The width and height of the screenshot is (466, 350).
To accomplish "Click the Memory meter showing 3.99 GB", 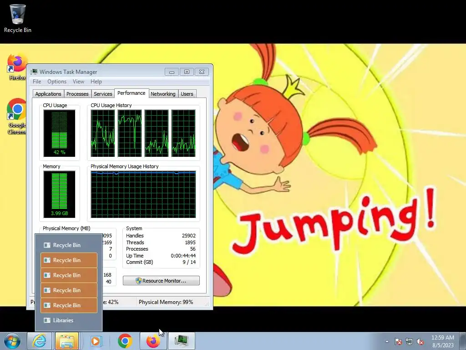I will coord(59,194).
